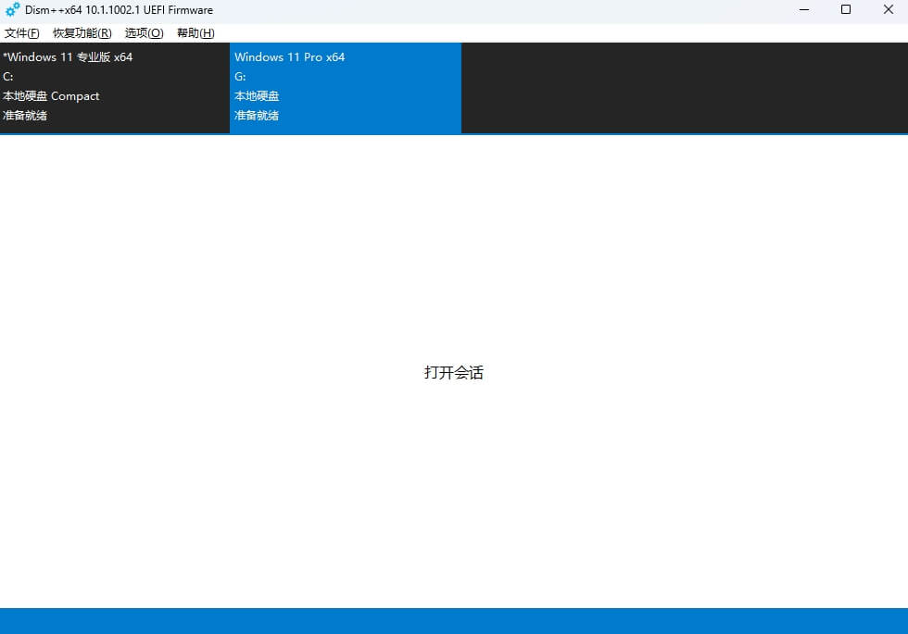
Task: Click 准备就绪 status under the C: image
Action: point(25,116)
